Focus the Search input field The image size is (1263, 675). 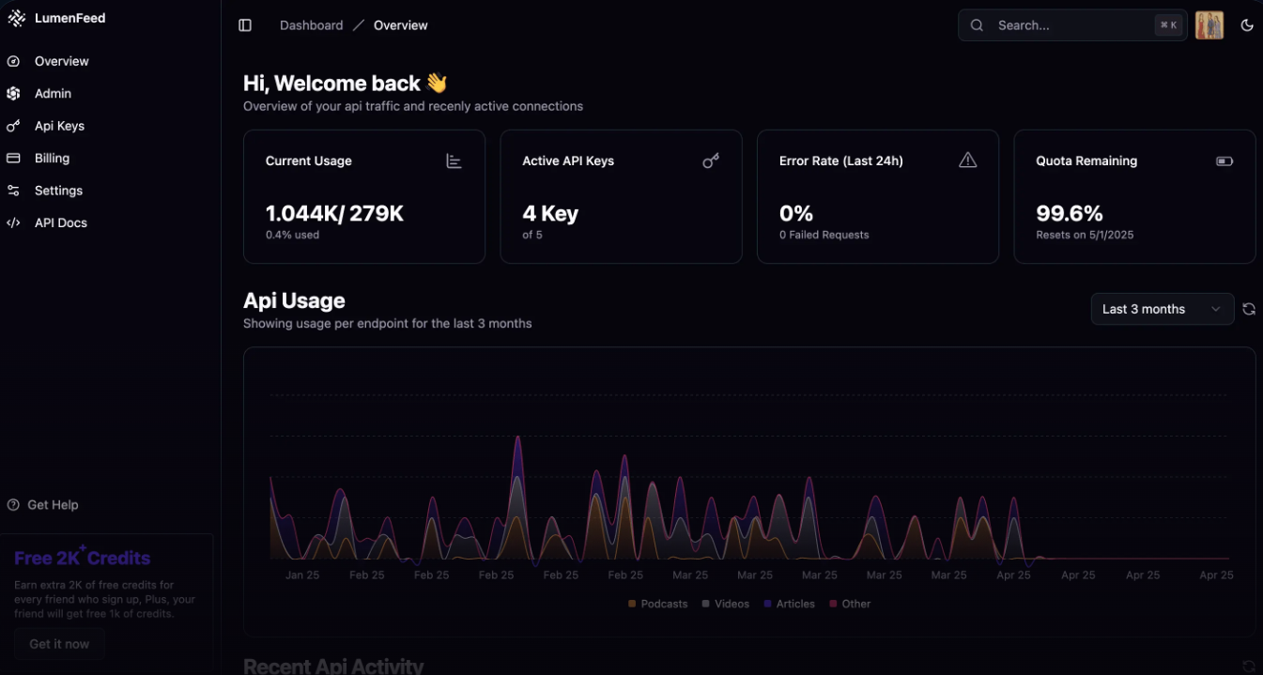point(1072,25)
